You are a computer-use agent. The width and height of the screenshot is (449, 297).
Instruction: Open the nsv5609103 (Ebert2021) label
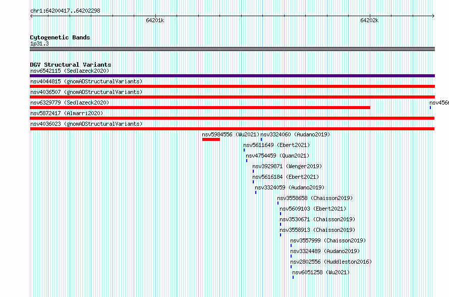(313, 209)
